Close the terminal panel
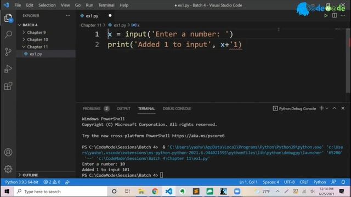This screenshot has width=351, height=197. coord(343,108)
